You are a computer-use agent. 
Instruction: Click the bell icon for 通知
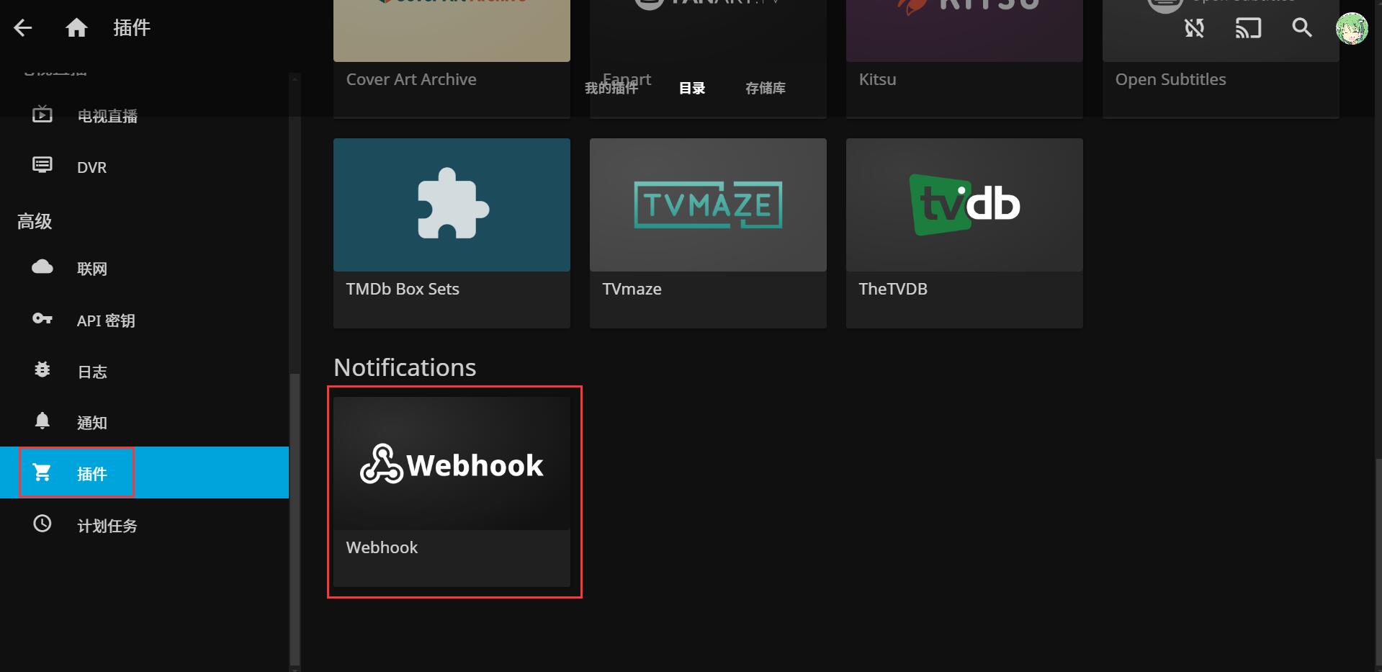pos(42,421)
